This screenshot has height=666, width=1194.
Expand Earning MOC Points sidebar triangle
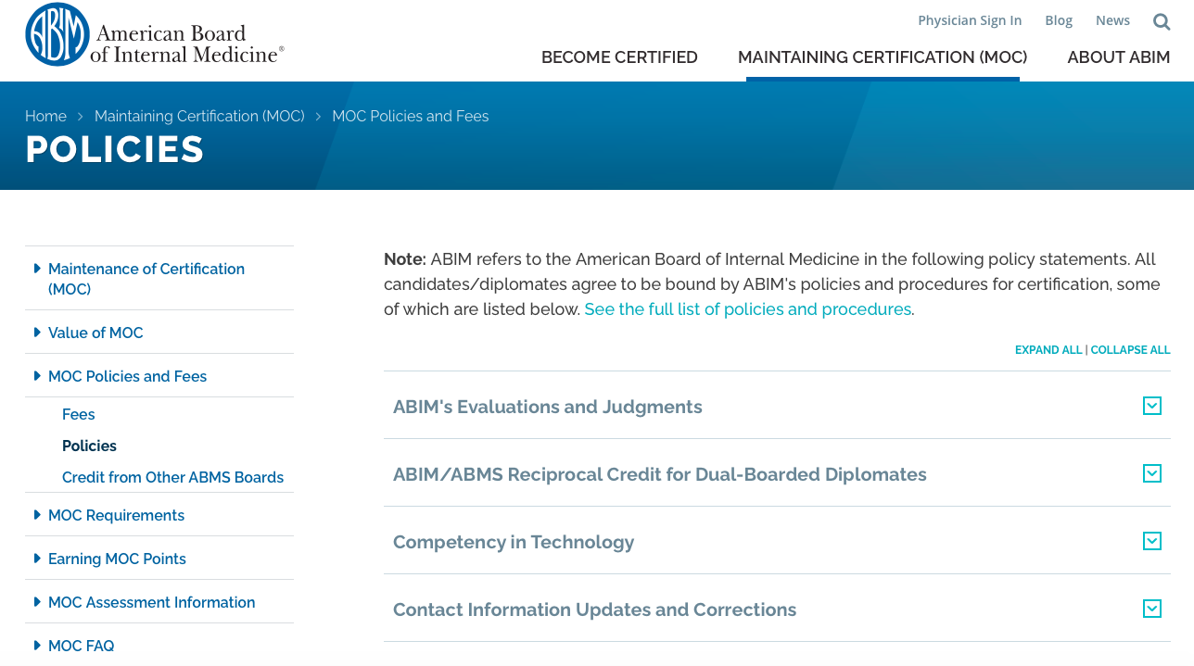click(x=37, y=558)
